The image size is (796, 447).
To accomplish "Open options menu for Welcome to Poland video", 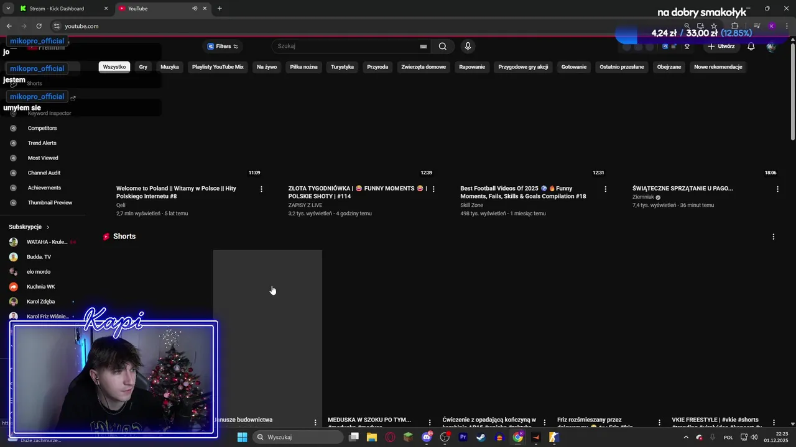I will pos(261,189).
